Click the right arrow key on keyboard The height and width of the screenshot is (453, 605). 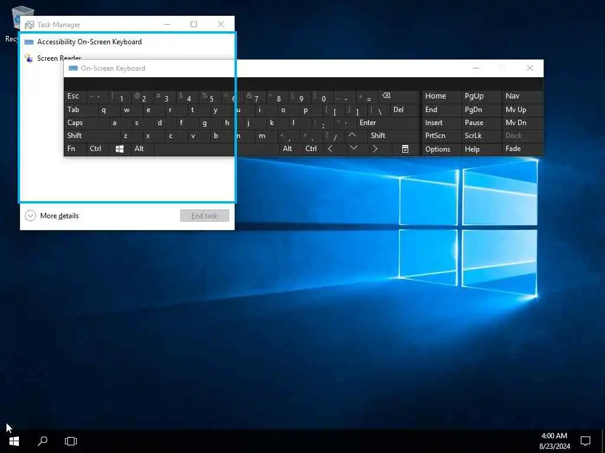coord(380,149)
